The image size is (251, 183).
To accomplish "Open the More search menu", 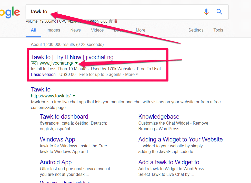I will tap(140, 30).
